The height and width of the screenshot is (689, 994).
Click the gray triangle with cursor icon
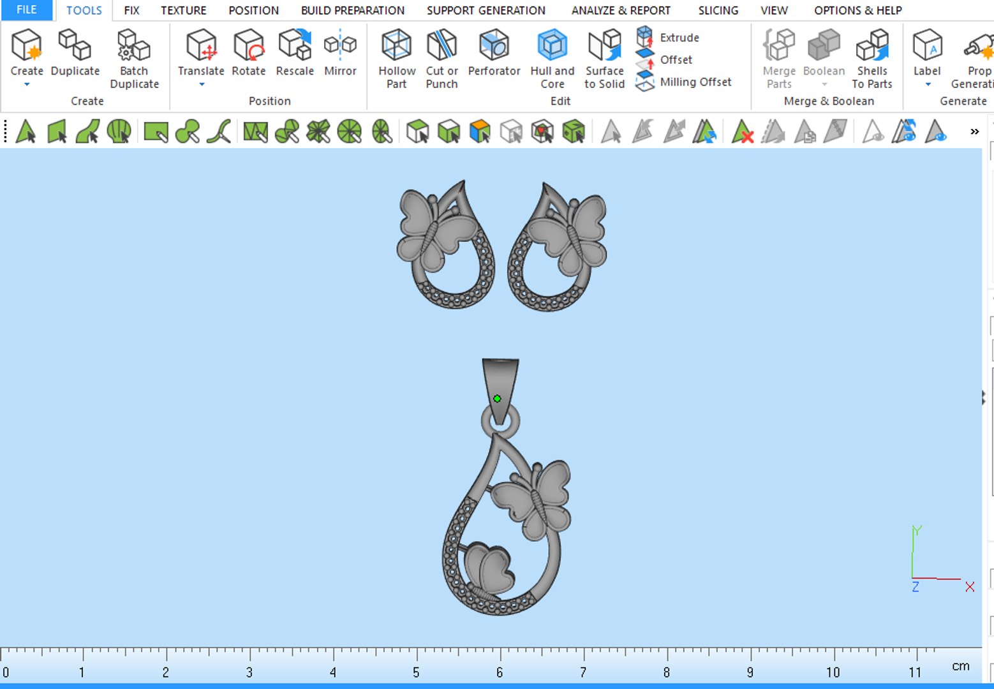(x=611, y=131)
